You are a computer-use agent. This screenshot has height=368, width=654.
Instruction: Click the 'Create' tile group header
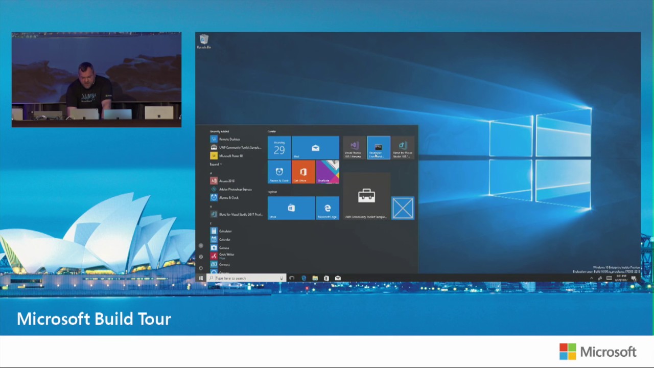(272, 131)
